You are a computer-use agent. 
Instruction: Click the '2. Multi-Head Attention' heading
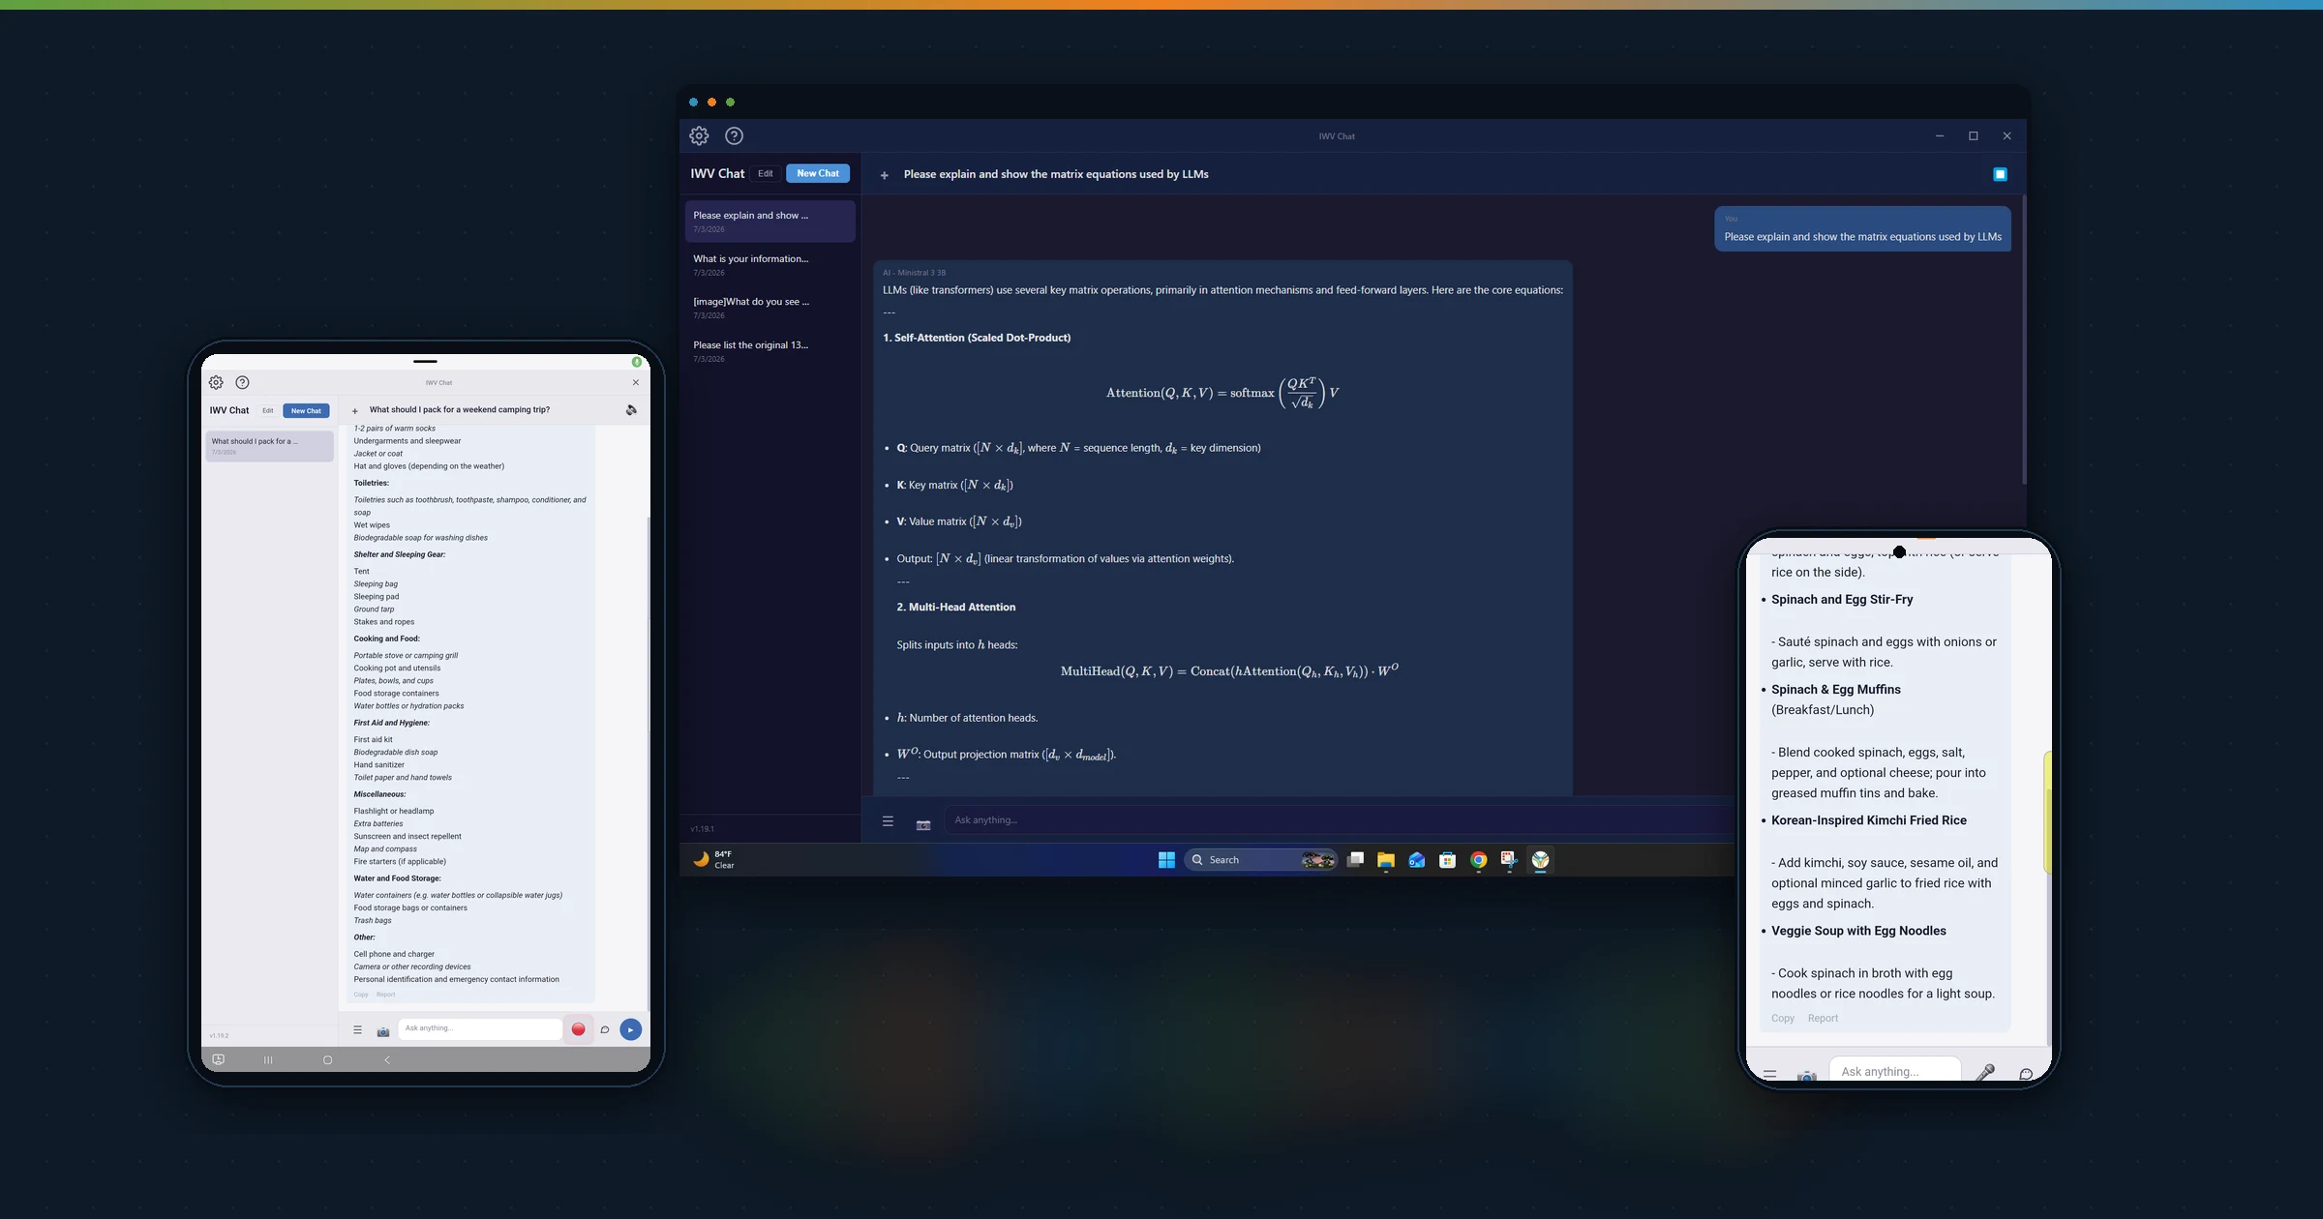tap(956, 608)
